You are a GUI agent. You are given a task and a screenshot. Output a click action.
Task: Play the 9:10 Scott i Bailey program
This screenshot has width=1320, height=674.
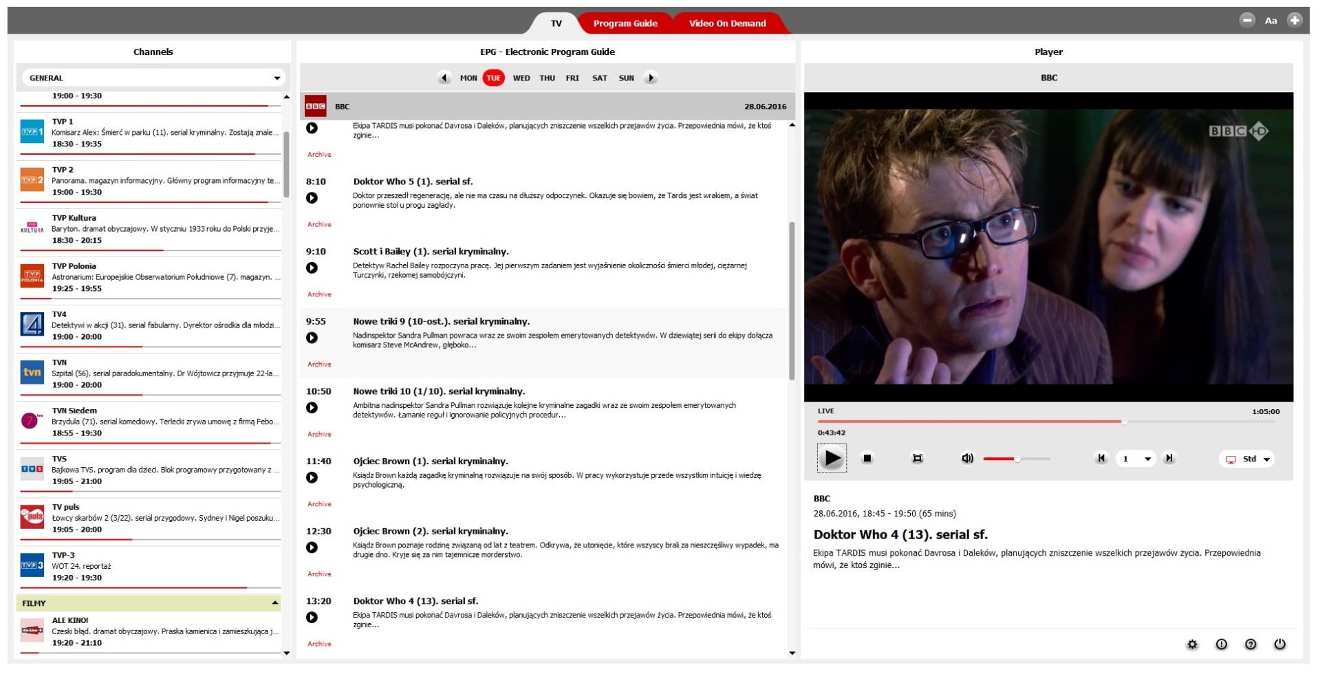pos(312,268)
